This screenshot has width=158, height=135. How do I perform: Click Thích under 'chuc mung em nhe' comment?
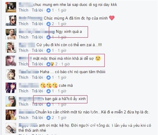click(x=24, y=10)
